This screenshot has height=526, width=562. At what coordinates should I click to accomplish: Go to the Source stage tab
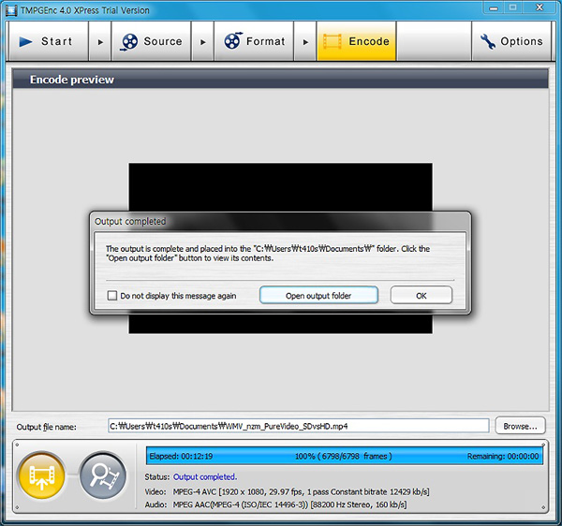(152, 41)
